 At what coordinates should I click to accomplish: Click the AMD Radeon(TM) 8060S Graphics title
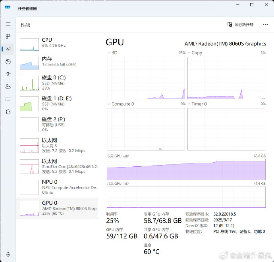coord(226,44)
